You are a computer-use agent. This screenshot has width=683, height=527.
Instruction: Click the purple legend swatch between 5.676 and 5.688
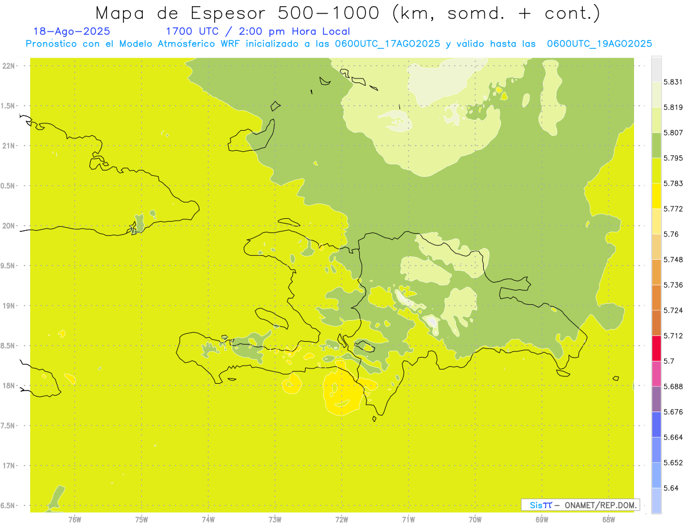656,399
